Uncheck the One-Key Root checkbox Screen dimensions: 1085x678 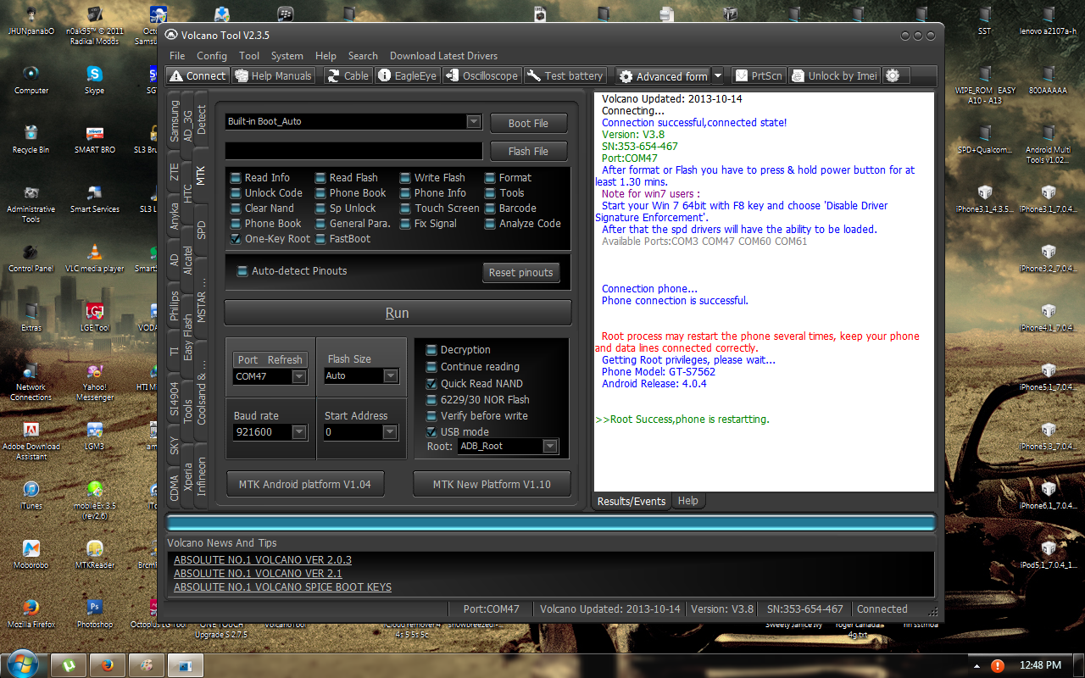(x=236, y=239)
